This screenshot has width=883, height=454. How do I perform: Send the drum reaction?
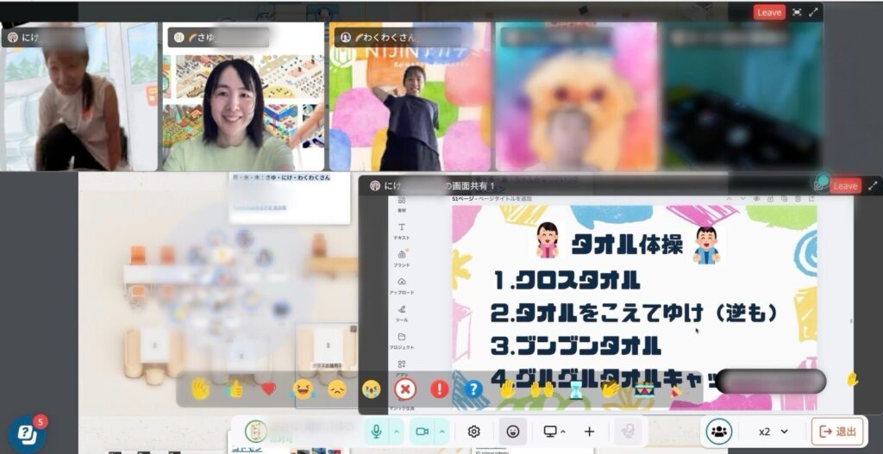point(644,390)
